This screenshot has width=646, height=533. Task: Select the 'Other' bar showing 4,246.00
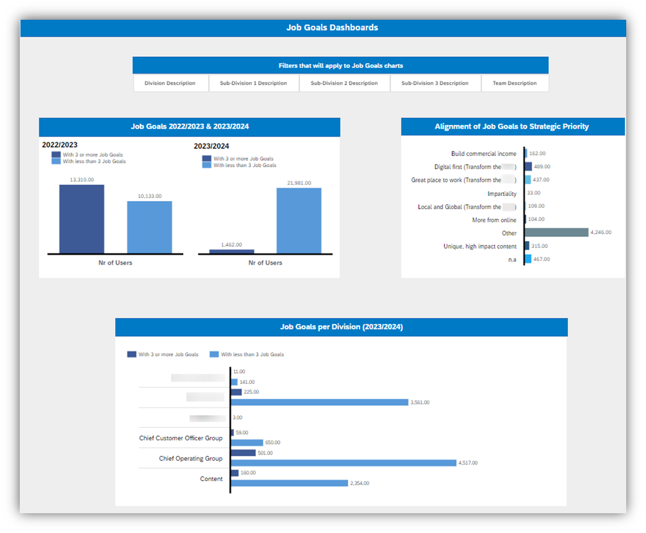[557, 232]
